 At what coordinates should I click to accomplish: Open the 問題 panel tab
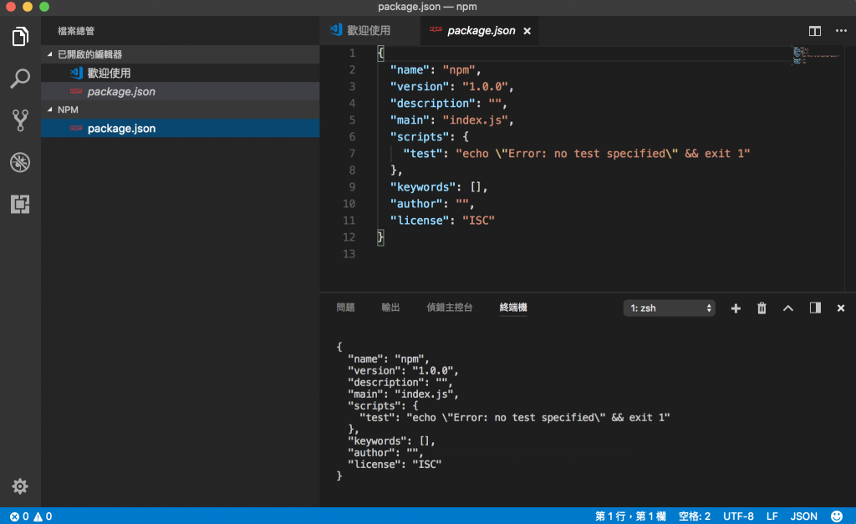click(x=345, y=308)
